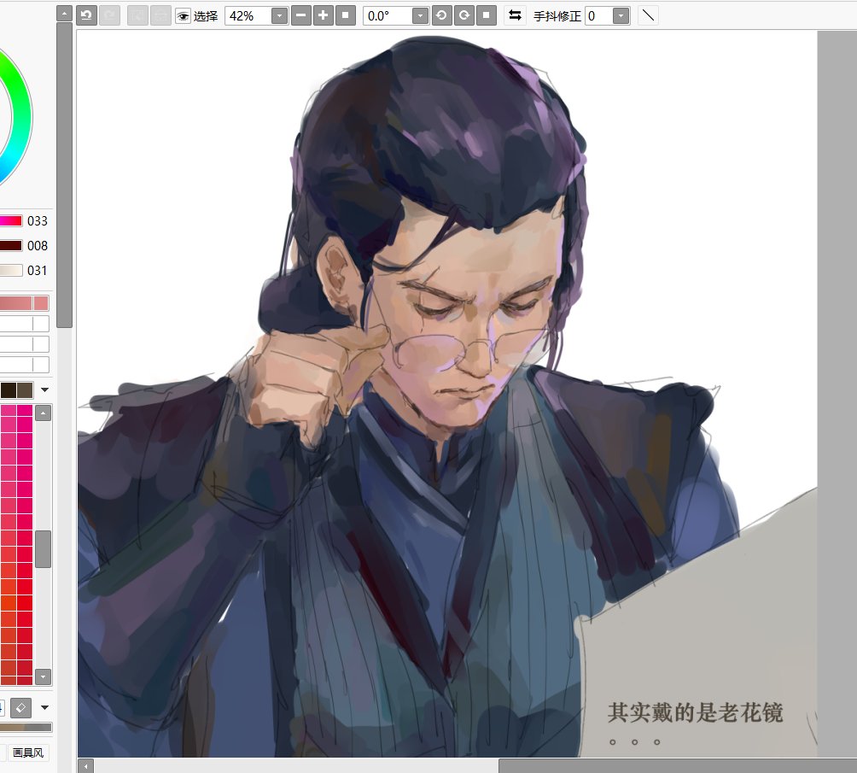
Task: Click the swatch palette scroll-down arrow
Action: click(44, 676)
